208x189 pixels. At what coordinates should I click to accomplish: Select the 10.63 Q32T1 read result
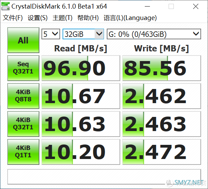pos(81,124)
